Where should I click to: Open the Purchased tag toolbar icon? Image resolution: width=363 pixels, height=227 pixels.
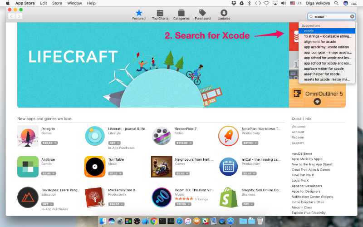coord(202,15)
